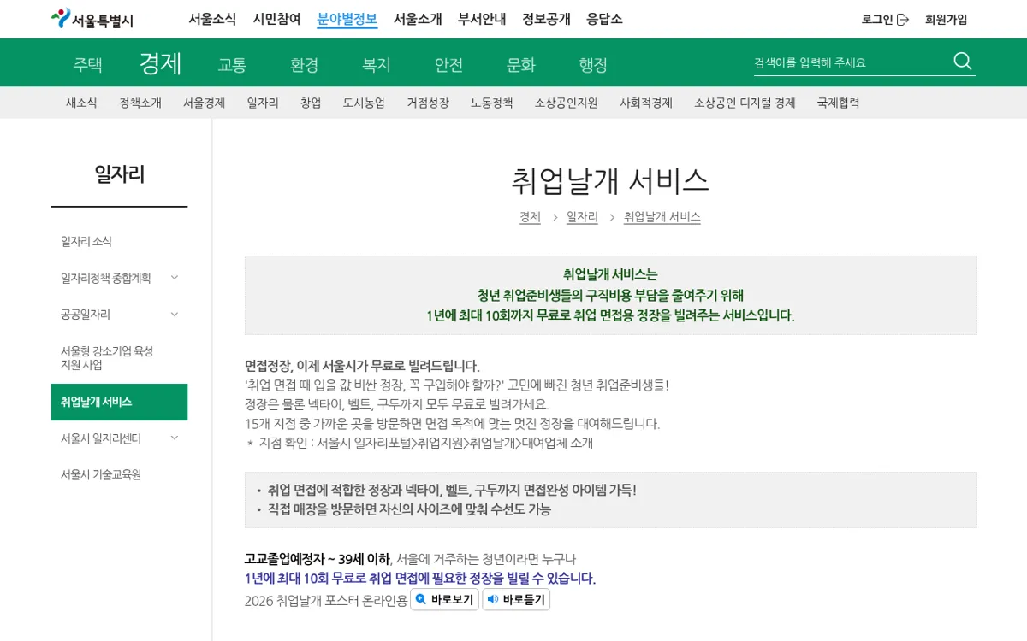Select 교통 category in green bar

pyautogui.click(x=232, y=64)
